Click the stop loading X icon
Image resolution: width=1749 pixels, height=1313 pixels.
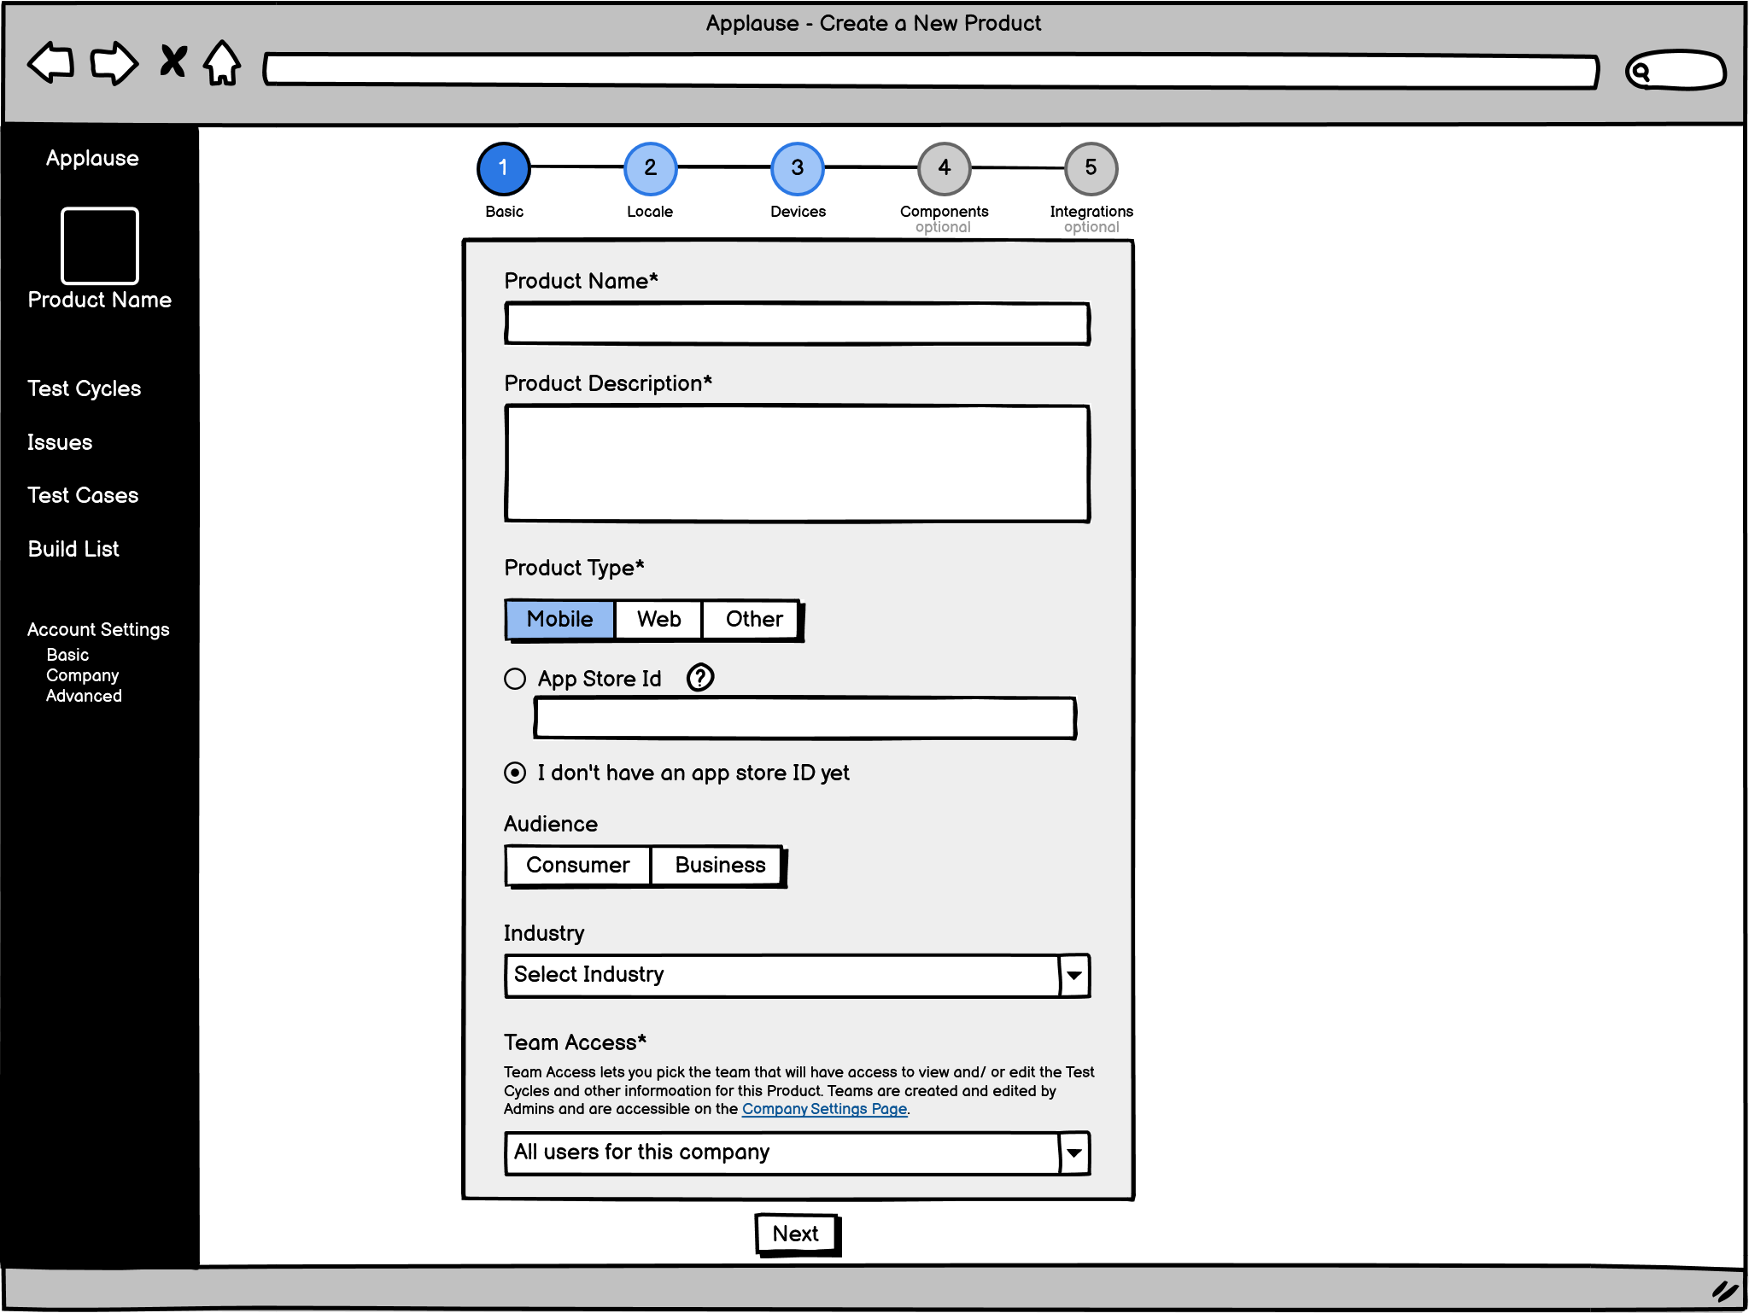(x=173, y=61)
